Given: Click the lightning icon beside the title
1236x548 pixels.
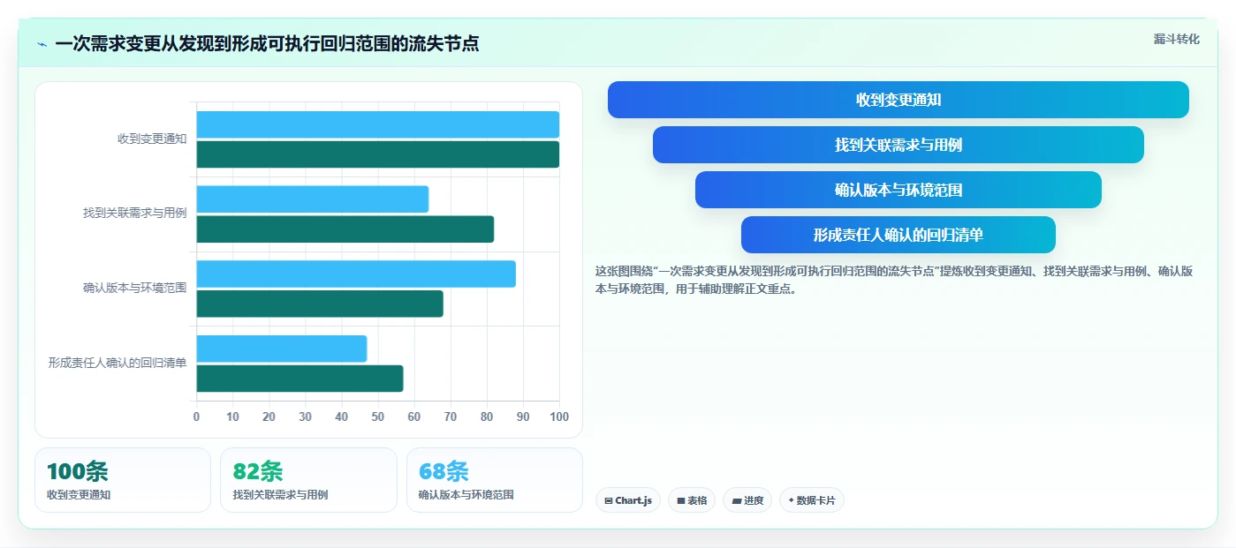Looking at the screenshot, I should pyautogui.click(x=42, y=44).
